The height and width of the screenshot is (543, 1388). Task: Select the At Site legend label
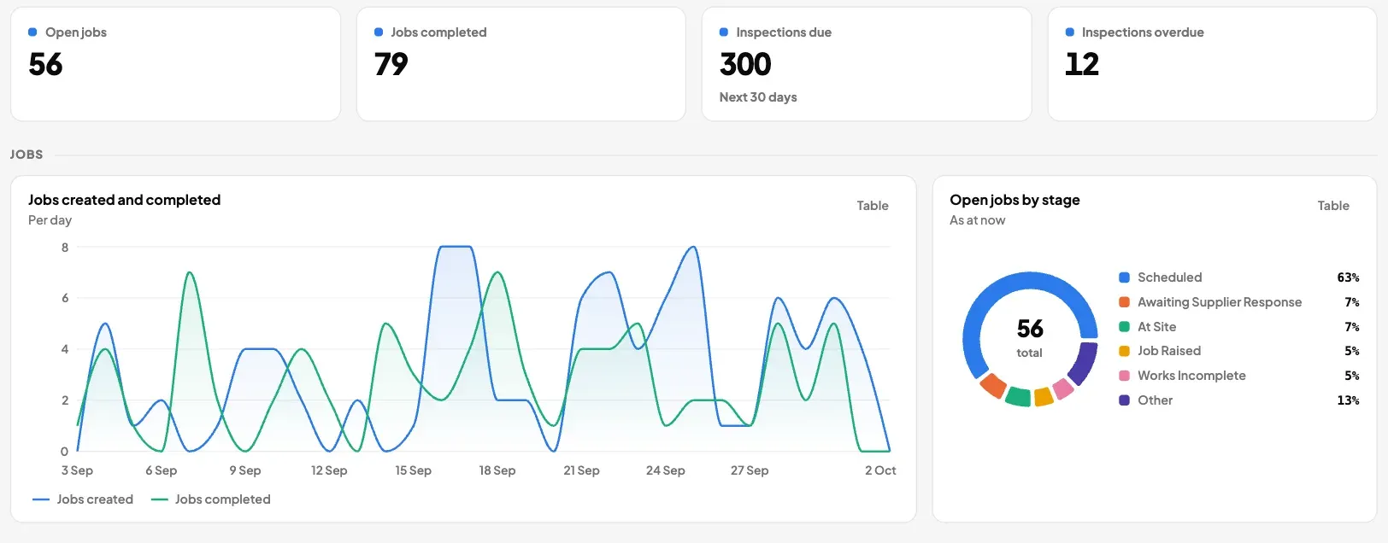click(1156, 327)
